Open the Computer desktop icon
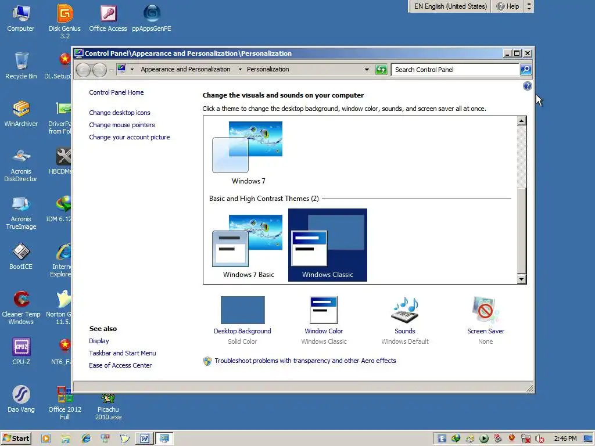This screenshot has height=446, width=595. click(x=21, y=18)
